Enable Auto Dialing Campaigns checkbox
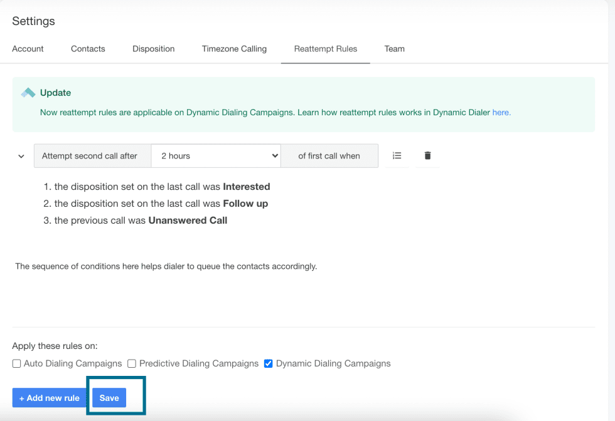 click(x=17, y=363)
